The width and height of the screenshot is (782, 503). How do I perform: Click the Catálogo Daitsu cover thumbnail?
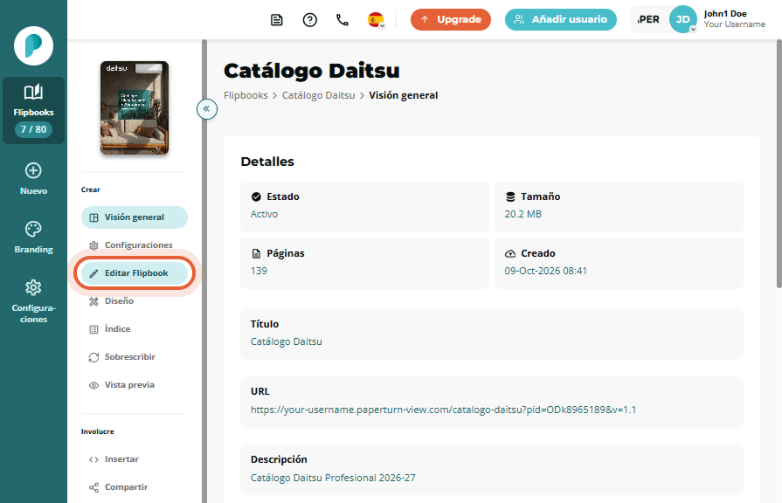click(x=135, y=107)
